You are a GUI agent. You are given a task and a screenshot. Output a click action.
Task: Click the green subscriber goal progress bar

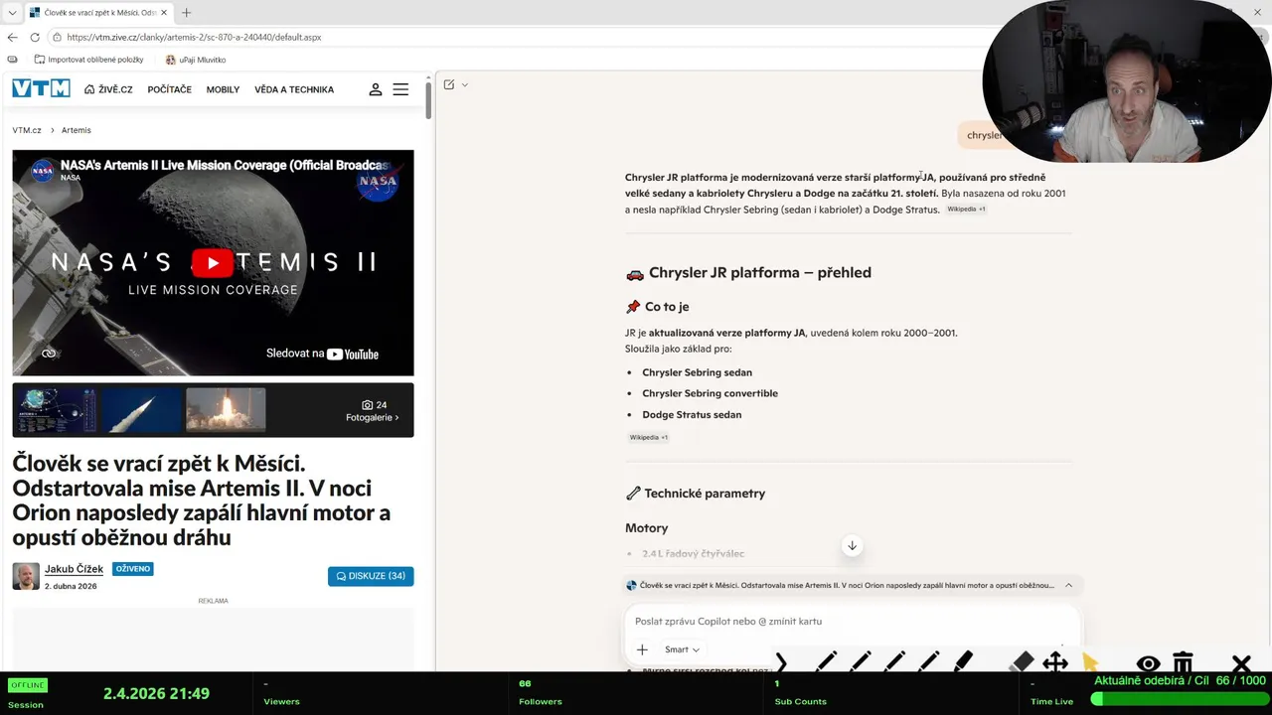(1179, 699)
